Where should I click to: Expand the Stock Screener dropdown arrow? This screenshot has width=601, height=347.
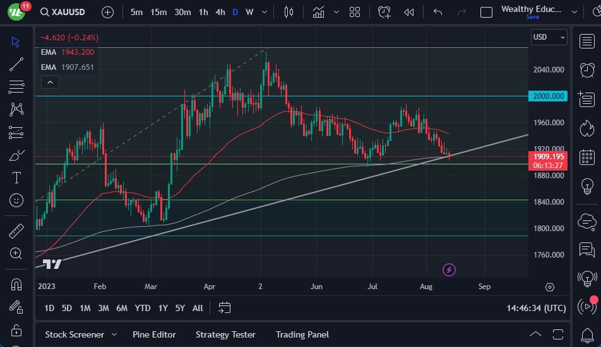(114, 334)
